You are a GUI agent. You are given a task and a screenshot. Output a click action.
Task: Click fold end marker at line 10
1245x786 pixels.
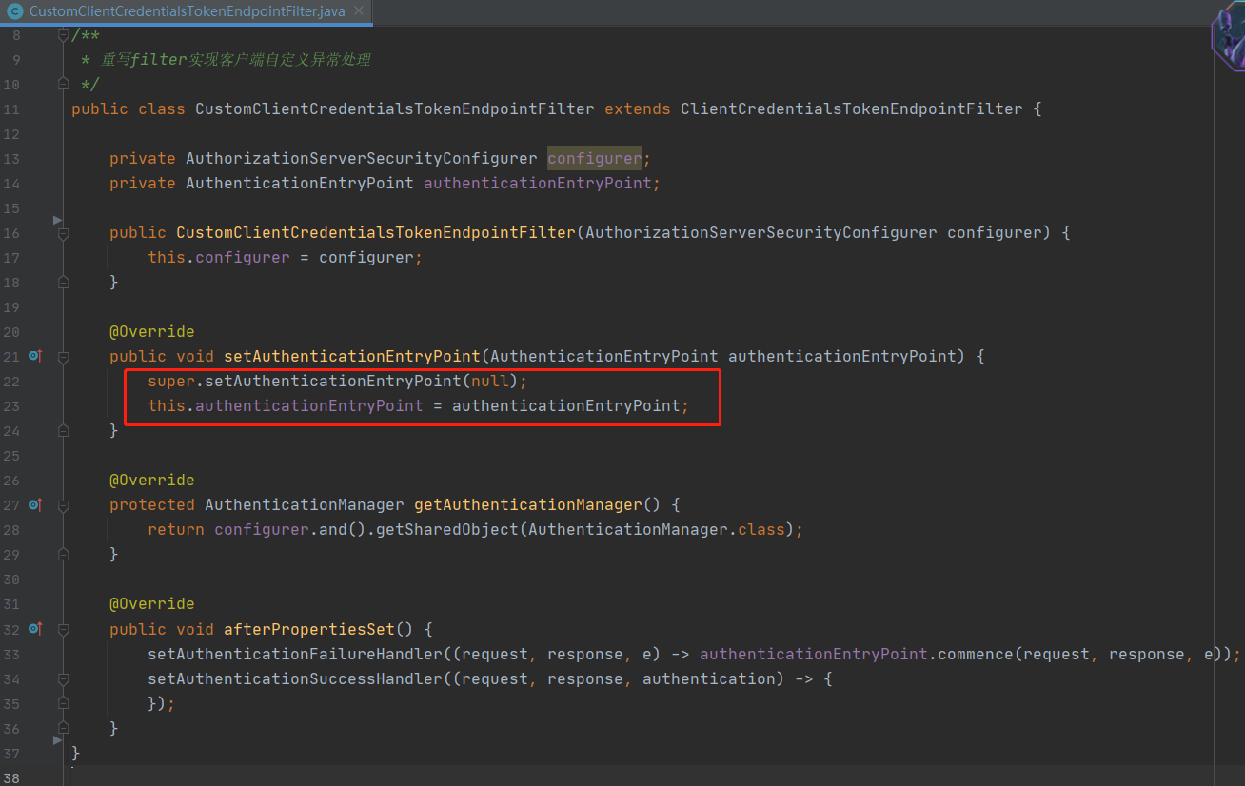tap(63, 84)
